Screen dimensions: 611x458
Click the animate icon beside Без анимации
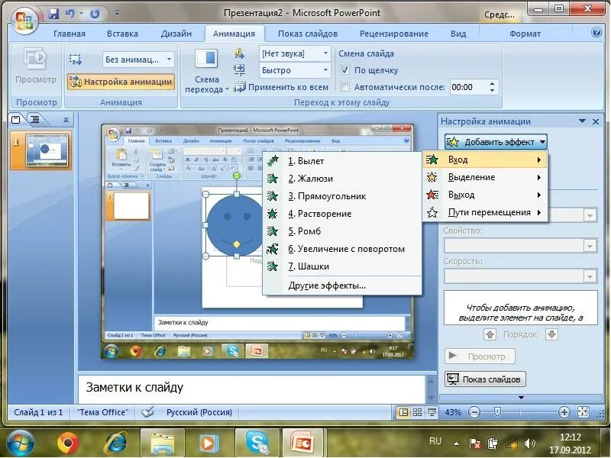click(x=75, y=60)
